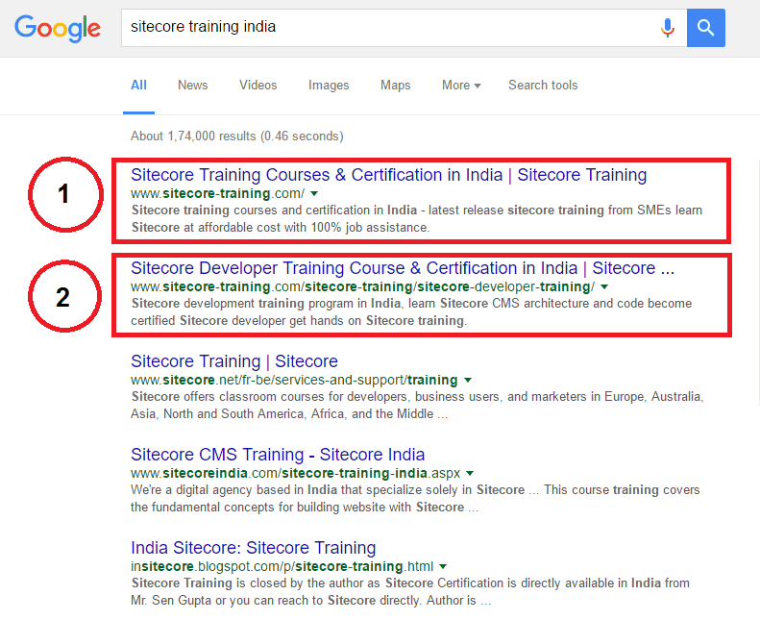Open the More dropdown menu
This screenshot has height=620, width=760.
point(461,86)
